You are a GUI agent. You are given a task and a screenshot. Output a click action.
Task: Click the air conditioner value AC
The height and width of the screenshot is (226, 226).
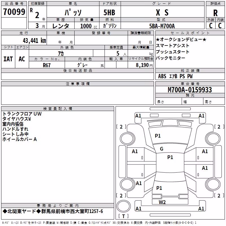coord(22,59)
